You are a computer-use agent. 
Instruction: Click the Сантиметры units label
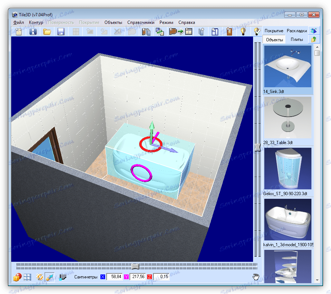pyautogui.click(x=86, y=277)
